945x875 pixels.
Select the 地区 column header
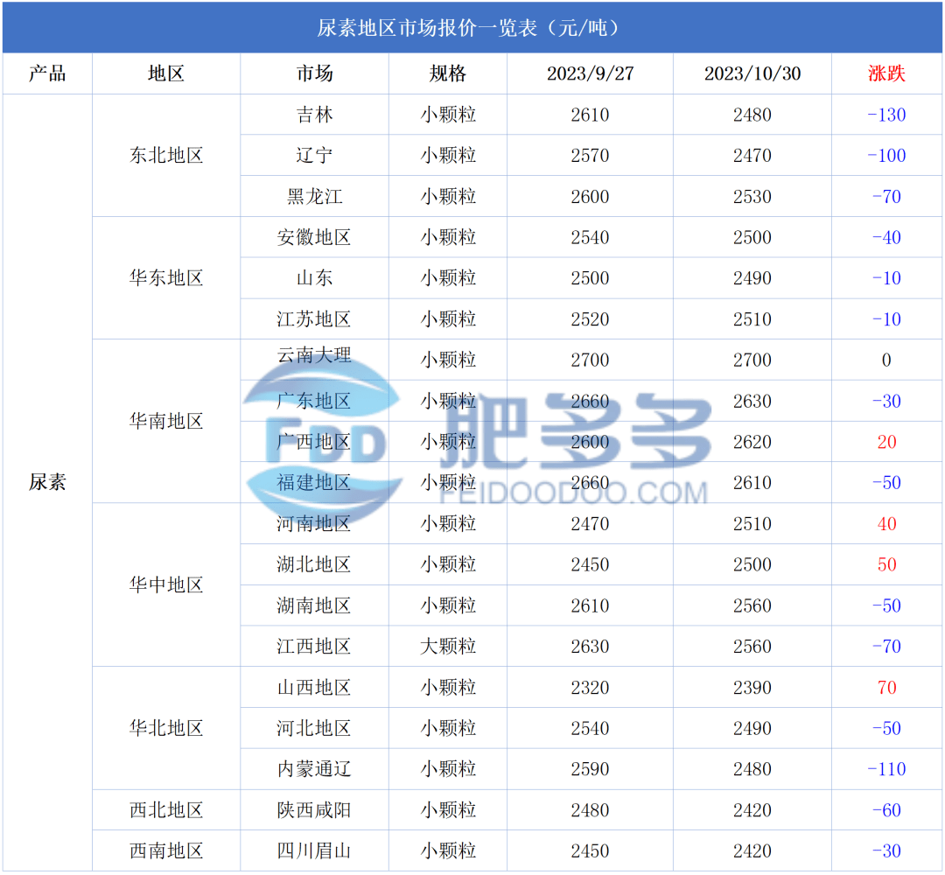click(x=165, y=73)
